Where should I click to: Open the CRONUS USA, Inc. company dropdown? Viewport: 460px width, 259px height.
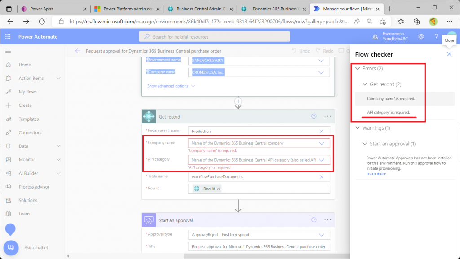321,72
